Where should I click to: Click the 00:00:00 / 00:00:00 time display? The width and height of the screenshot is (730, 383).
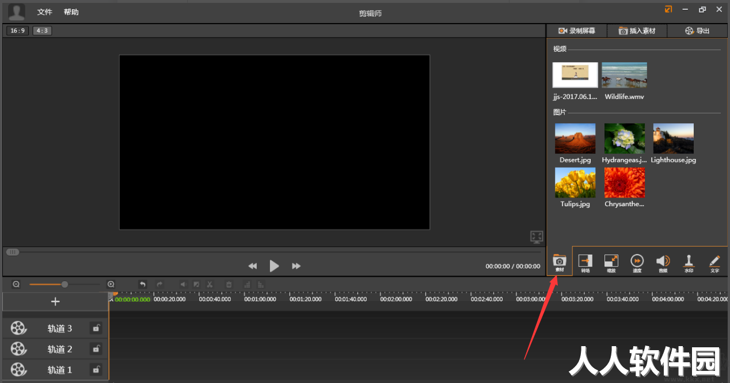click(x=513, y=266)
